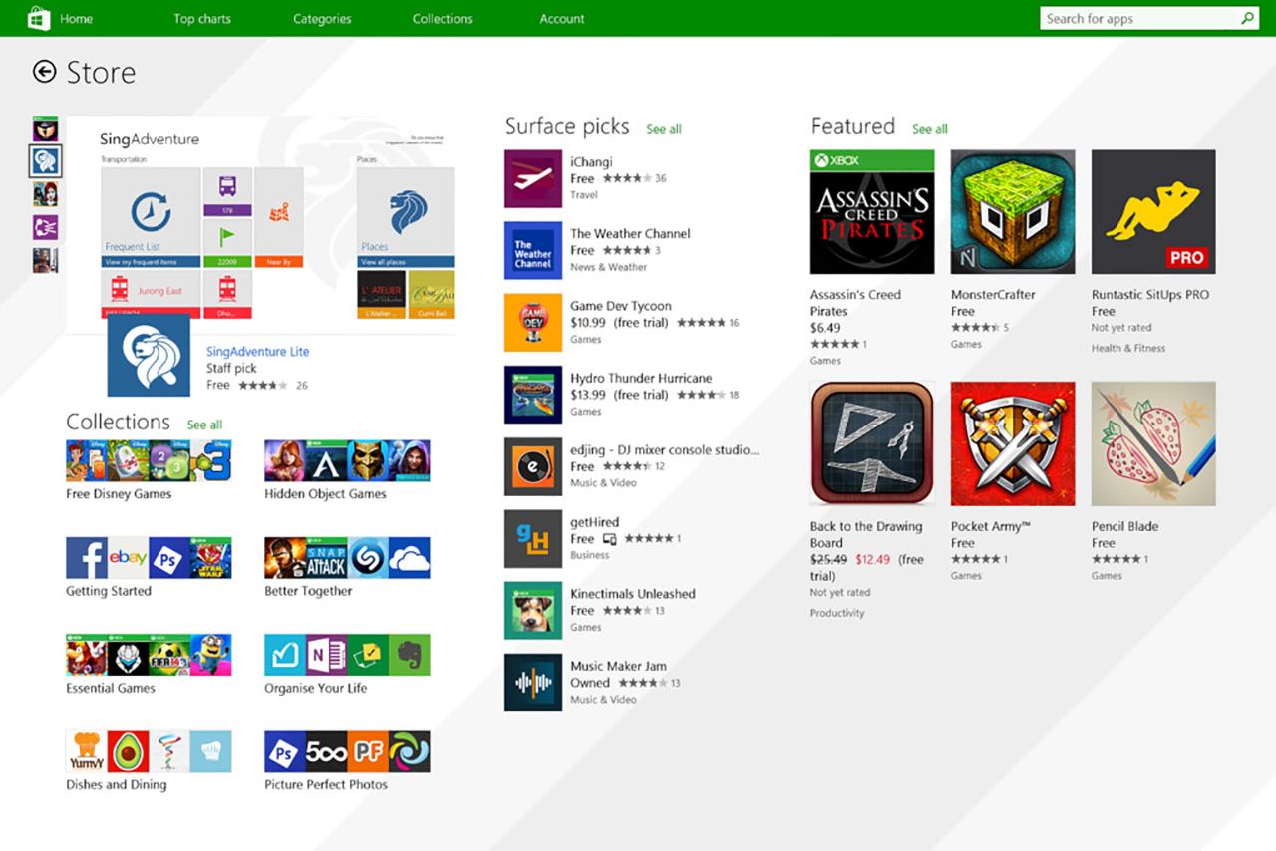The height and width of the screenshot is (851, 1276).
Task: Open the Runtastic SitUps PRO tile
Action: pyautogui.click(x=1153, y=212)
